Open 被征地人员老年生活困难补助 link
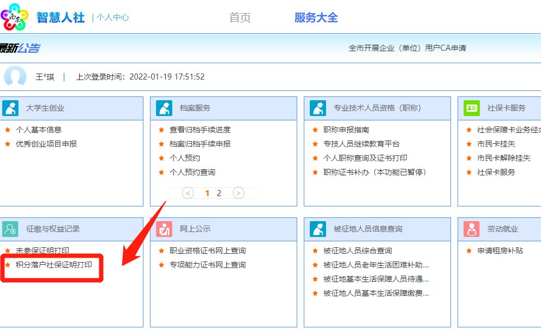Screen dimensions: 541x335 click(376, 265)
